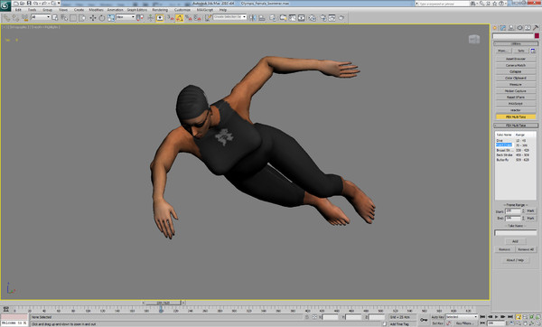The image size is (542, 327).
Task: Click the Asset Browser utility button
Action: [x=516, y=59]
